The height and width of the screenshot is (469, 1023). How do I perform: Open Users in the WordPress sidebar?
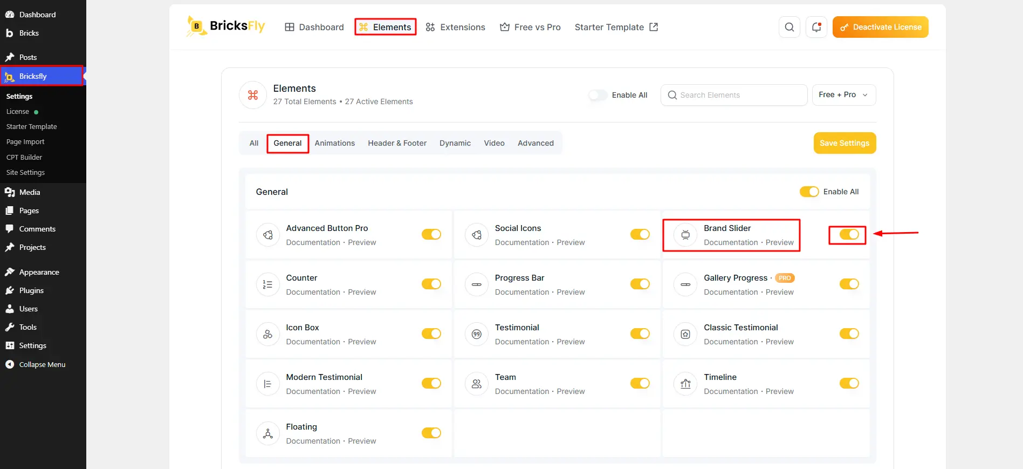pos(43,309)
